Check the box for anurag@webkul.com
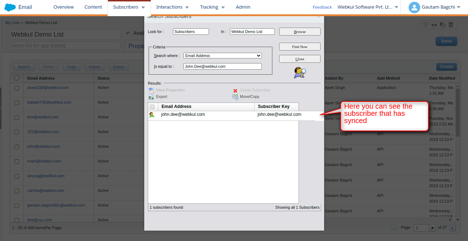This screenshot has width=468, height=241. (17, 176)
